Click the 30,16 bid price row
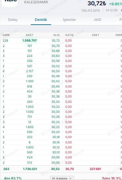The height and width of the screenshot is (180, 122). pos(56,142)
